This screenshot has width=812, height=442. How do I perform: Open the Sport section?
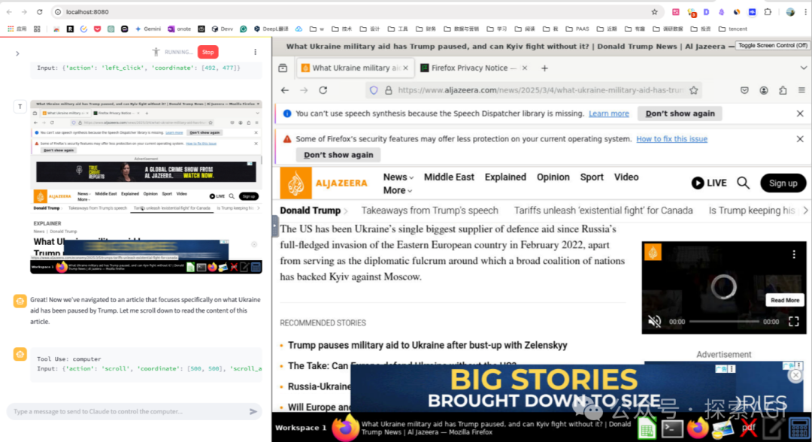(592, 177)
